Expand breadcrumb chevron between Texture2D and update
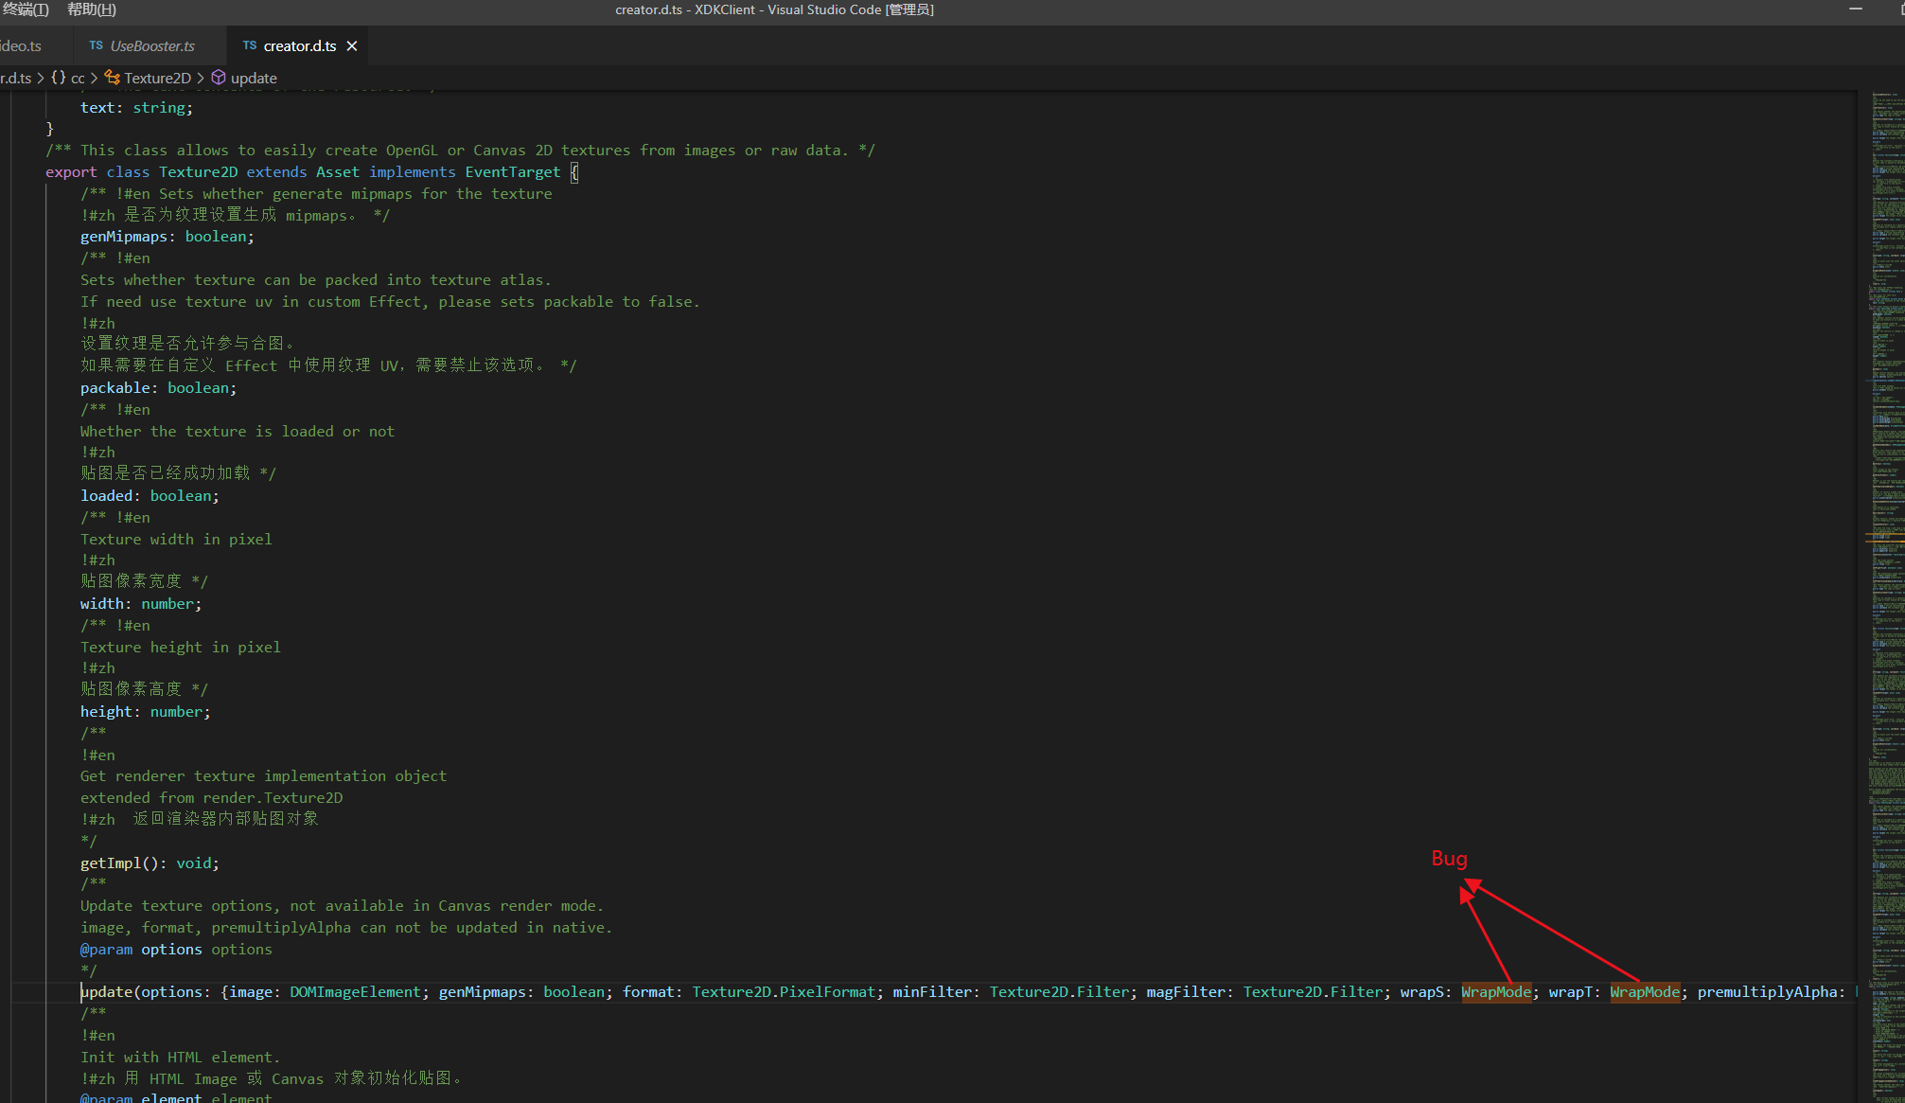 coord(201,79)
